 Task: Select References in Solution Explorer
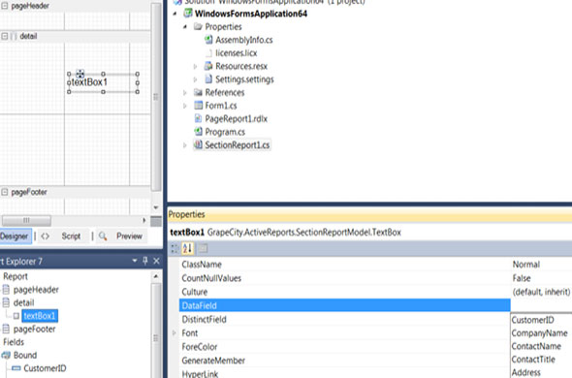click(224, 93)
